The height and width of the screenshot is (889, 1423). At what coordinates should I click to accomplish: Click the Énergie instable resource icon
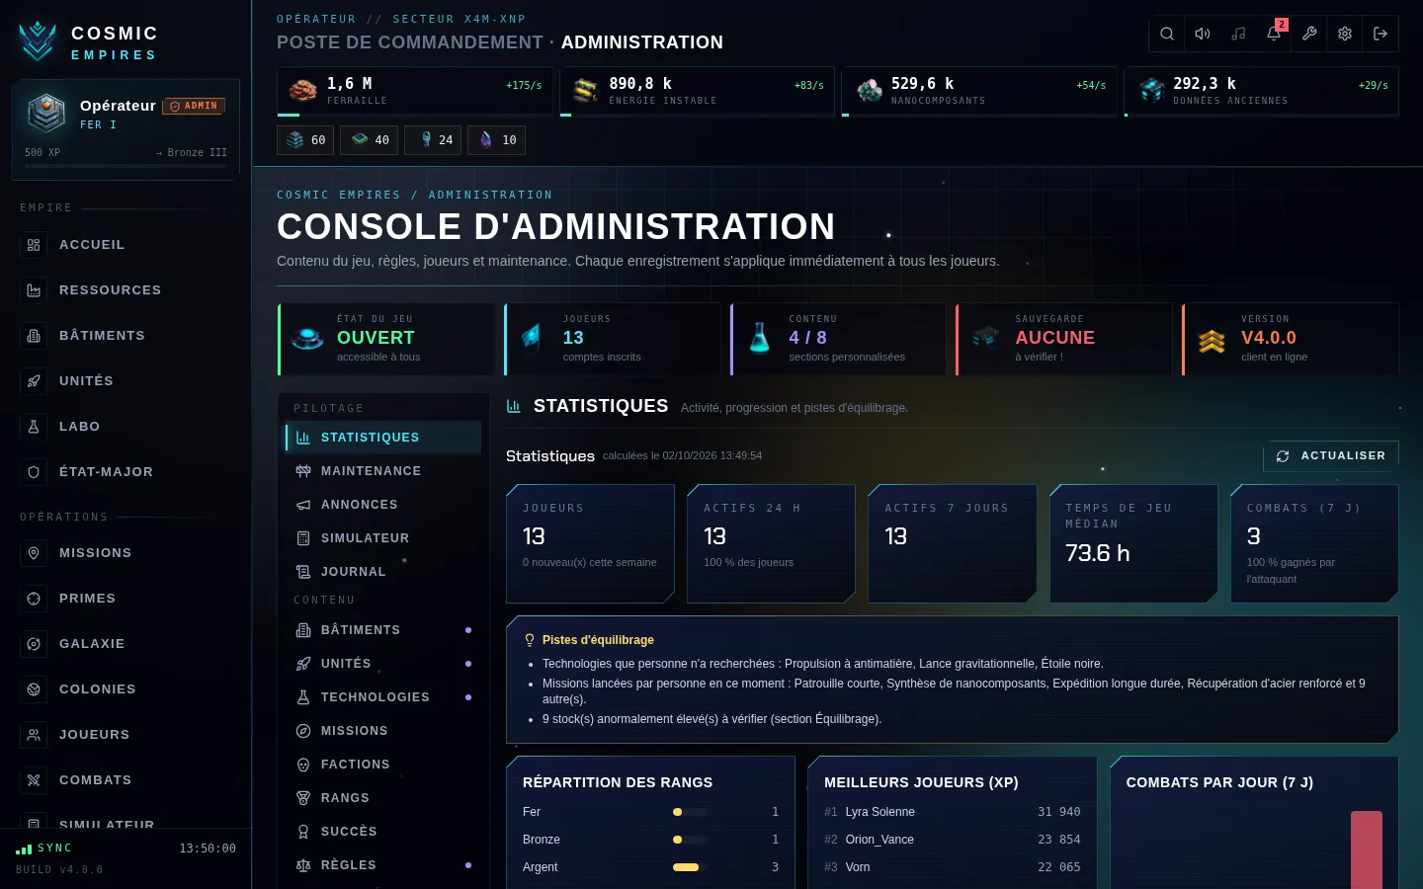pos(586,91)
